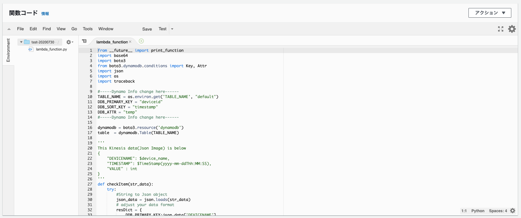Open the Environment tree gear menu
Screen dimensions: 521x218
pyautogui.click(x=70, y=42)
